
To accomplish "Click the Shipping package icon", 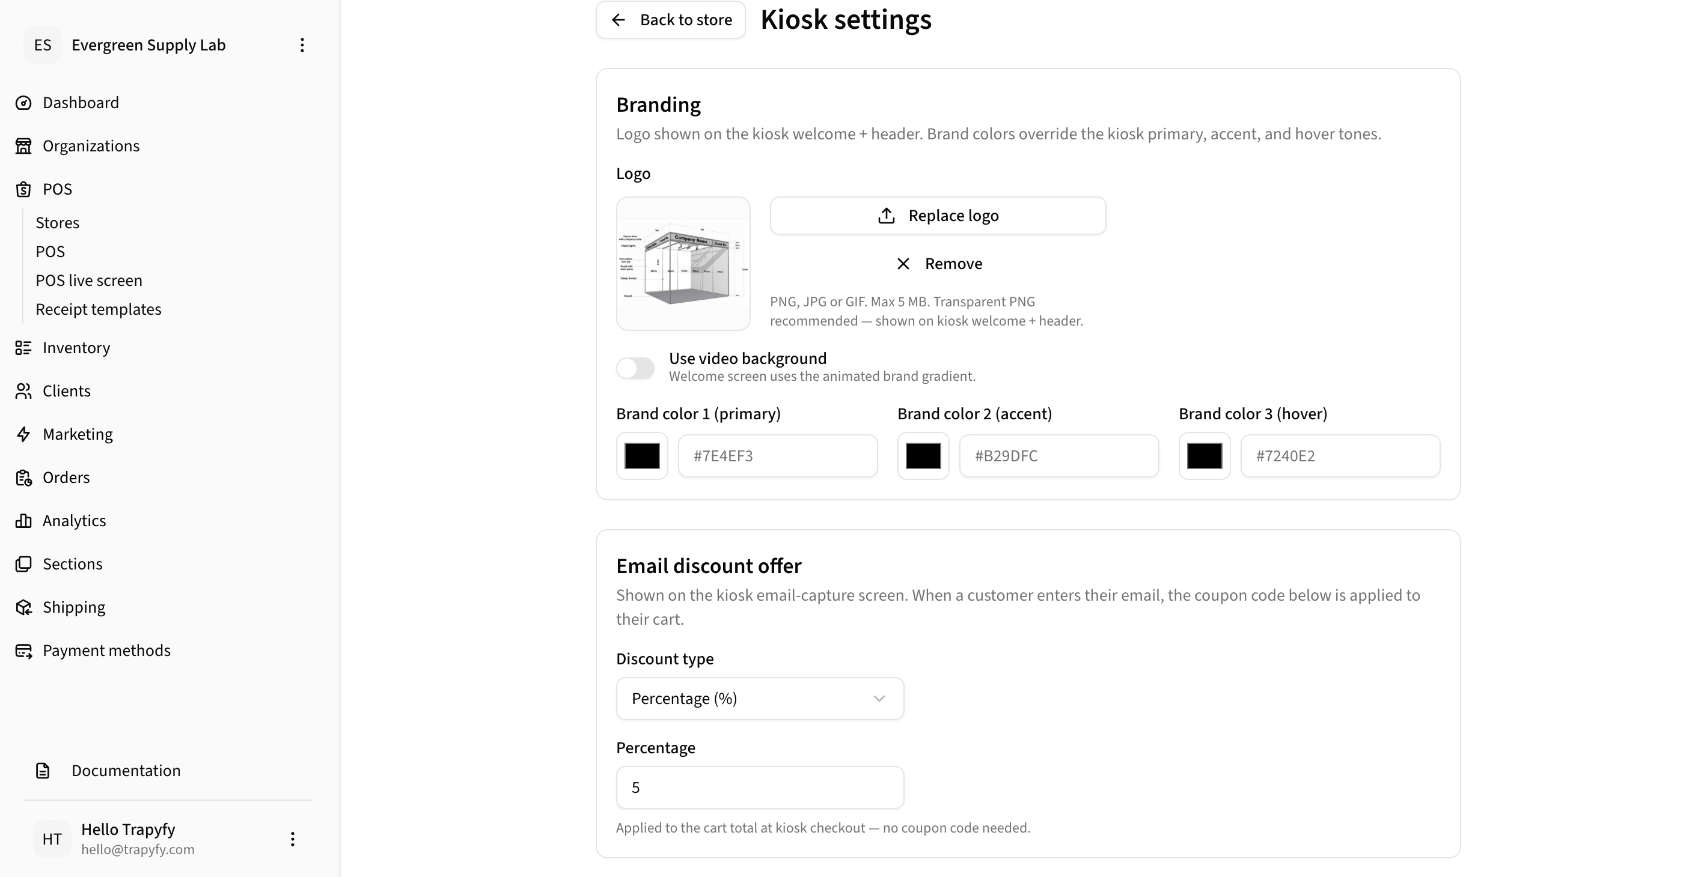I will tap(23, 607).
